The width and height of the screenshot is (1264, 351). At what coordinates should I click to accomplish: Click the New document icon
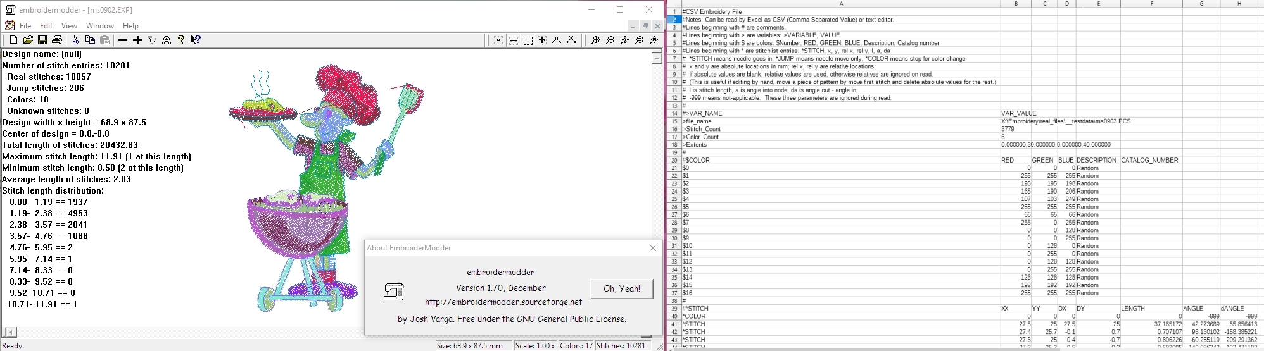[13, 40]
